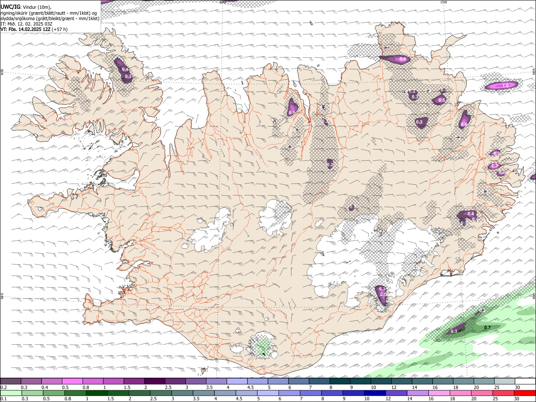Click the 0.2 value on the central-north hatched strip
The width and height of the screenshot is (536, 402).
[x=330, y=165]
